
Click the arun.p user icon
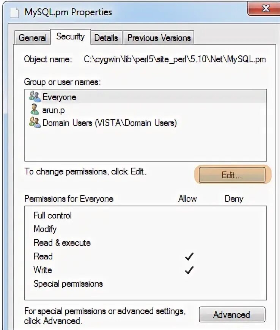tap(35, 110)
